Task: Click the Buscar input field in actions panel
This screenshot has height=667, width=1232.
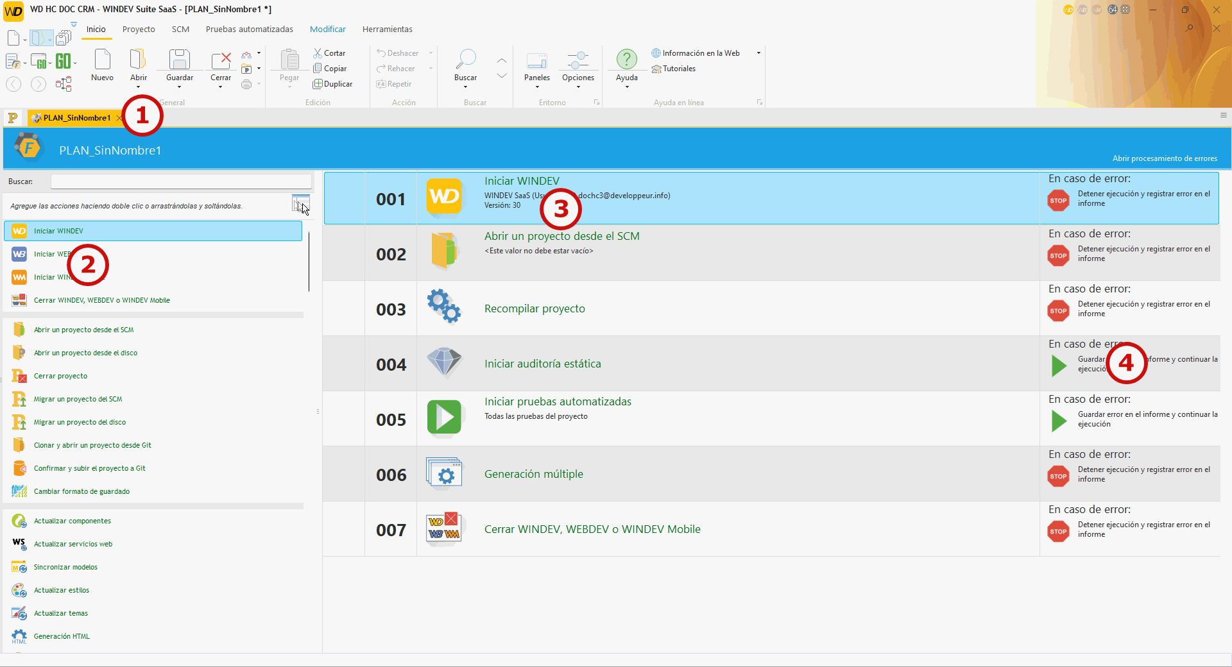Action: (181, 182)
